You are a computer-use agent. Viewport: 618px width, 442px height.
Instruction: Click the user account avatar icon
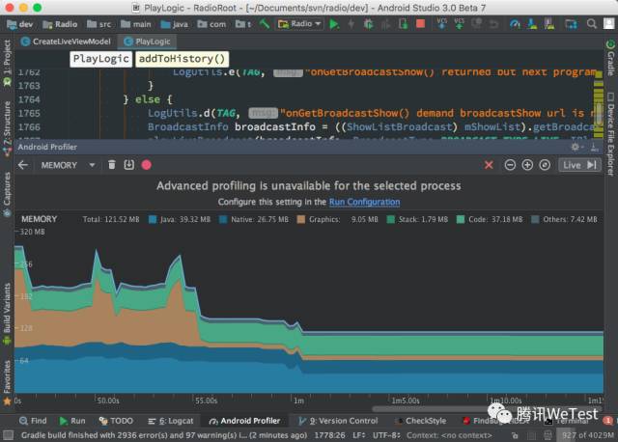coord(609,24)
